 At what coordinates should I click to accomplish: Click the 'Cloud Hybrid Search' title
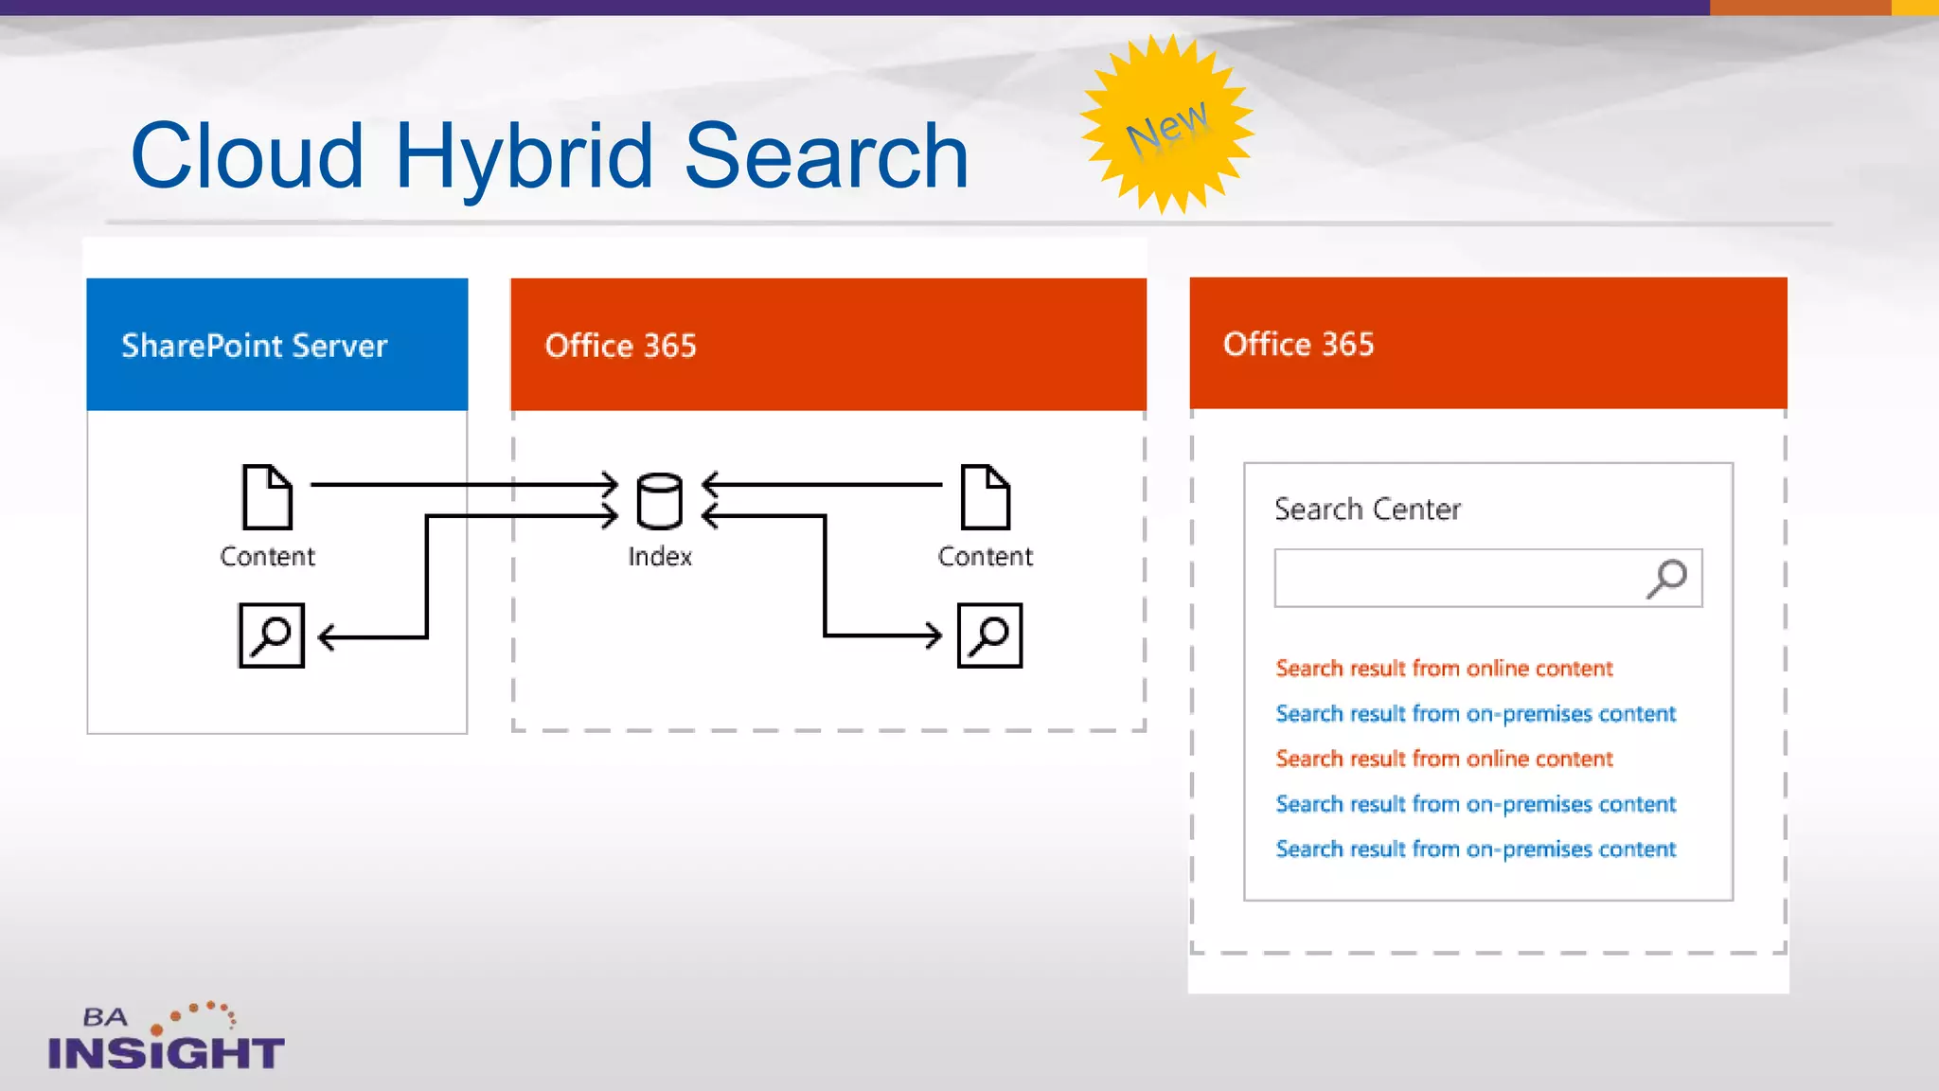[x=549, y=157]
